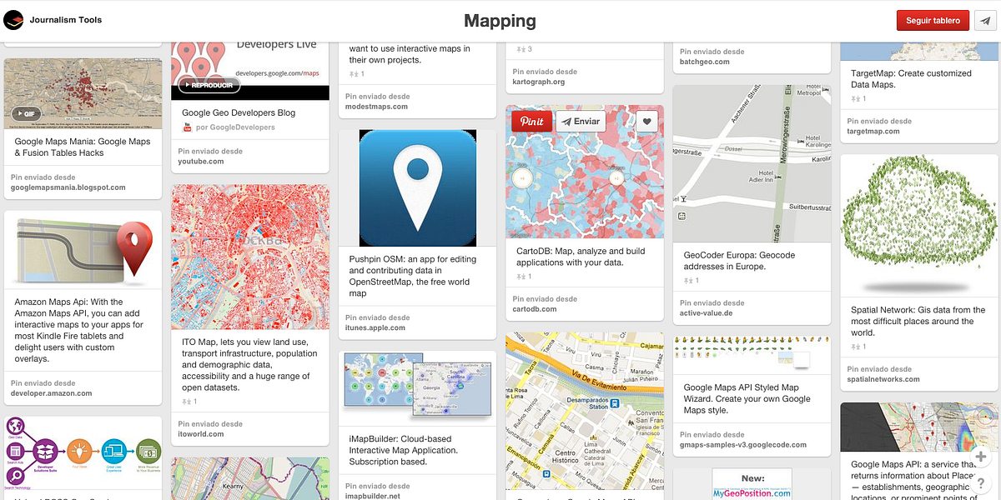Open the Google Geo Developers Live video thumbnail
This screenshot has height=500, width=1001.
coord(250,70)
